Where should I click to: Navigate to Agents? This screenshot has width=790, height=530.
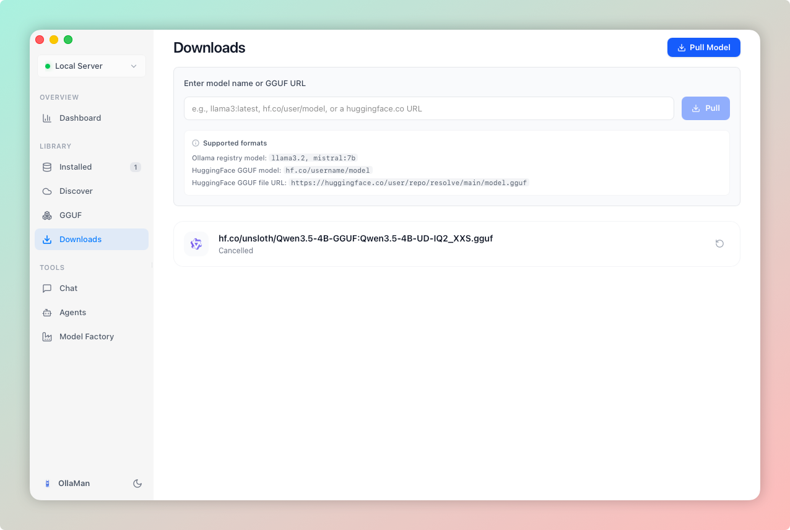92,313
